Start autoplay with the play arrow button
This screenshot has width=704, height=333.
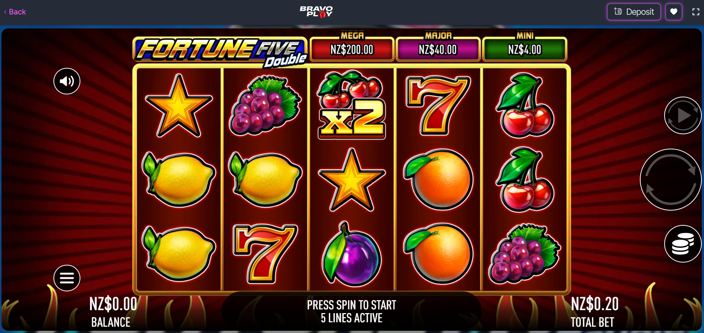[683, 115]
